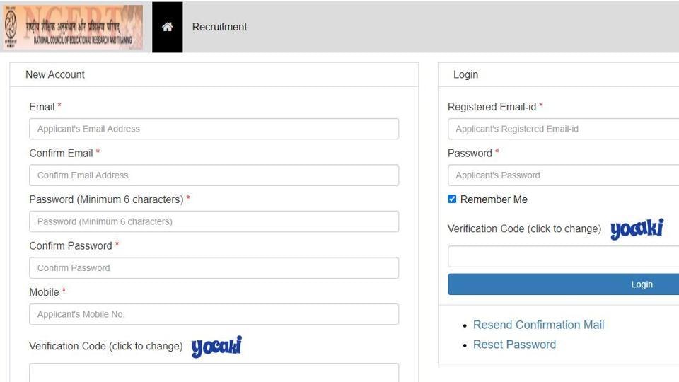The height and width of the screenshot is (382, 679).
Task: Focus the Applicant's Password login field
Action: pos(564,175)
